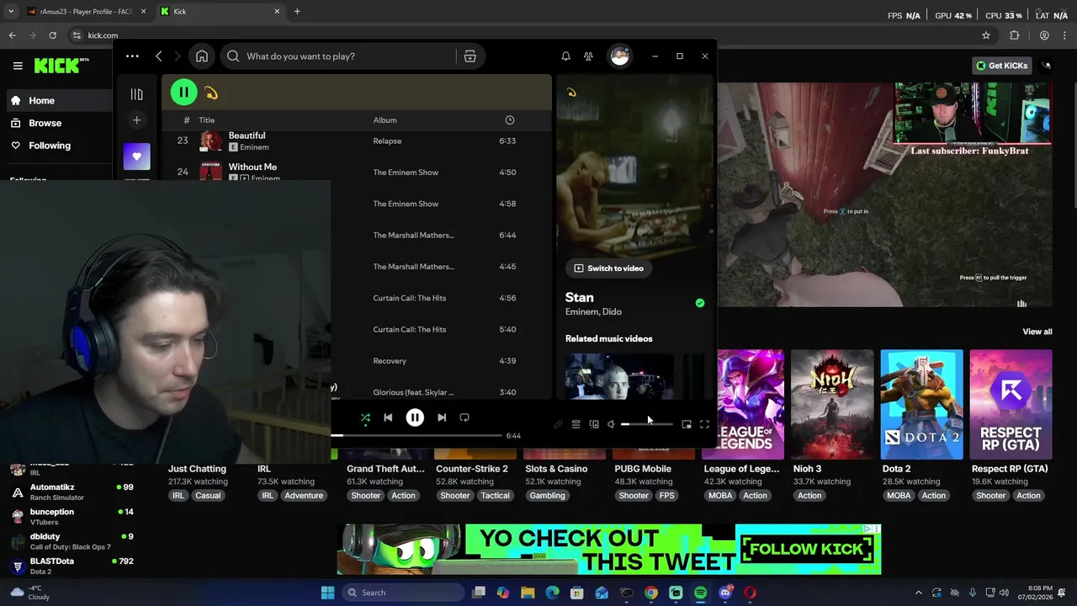
Task: Click View all categories link
Action: tap(1037, 332)
